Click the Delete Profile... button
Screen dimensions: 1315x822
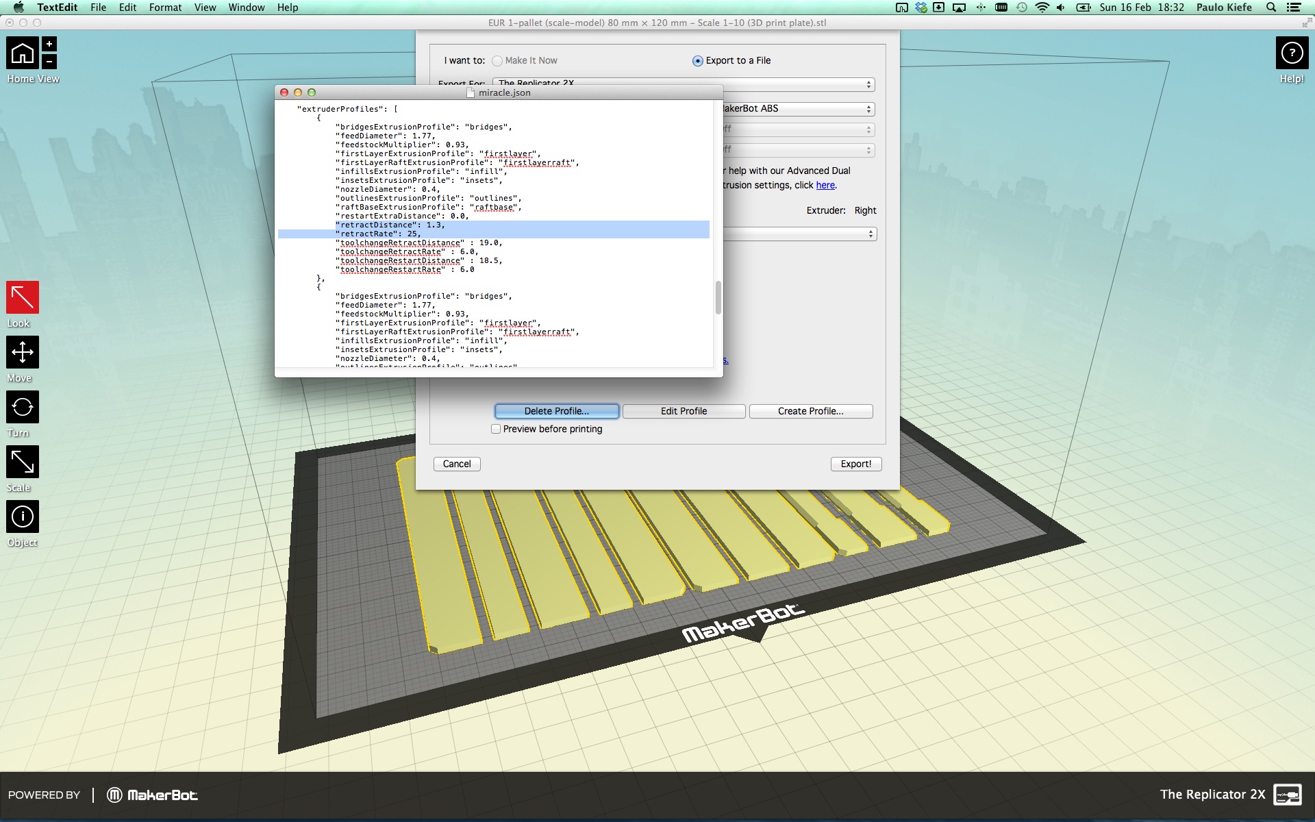557,411
